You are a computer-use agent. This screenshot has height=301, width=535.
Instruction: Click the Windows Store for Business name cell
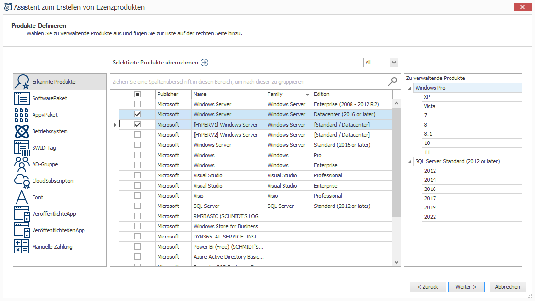click(229, 226)
